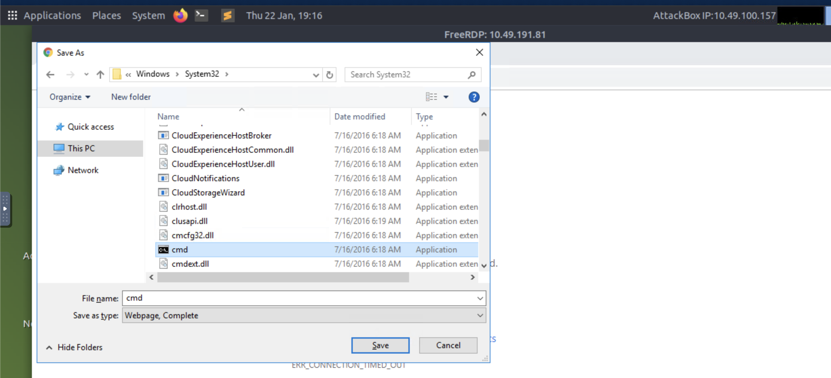Open the view options icon
The width and height of the screenshot is (831, 378).
[431, 97]
